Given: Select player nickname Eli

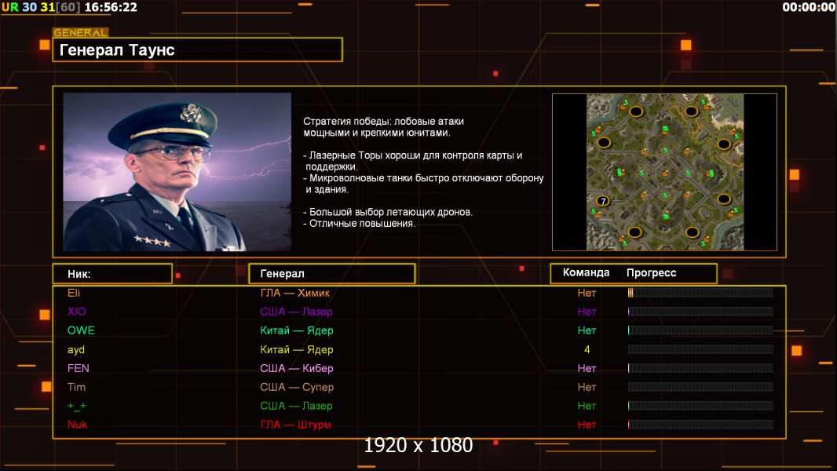Looking at the screenshot, I should click(74, 293).
